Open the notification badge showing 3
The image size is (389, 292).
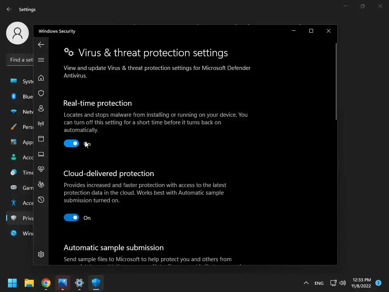point(378,283)
